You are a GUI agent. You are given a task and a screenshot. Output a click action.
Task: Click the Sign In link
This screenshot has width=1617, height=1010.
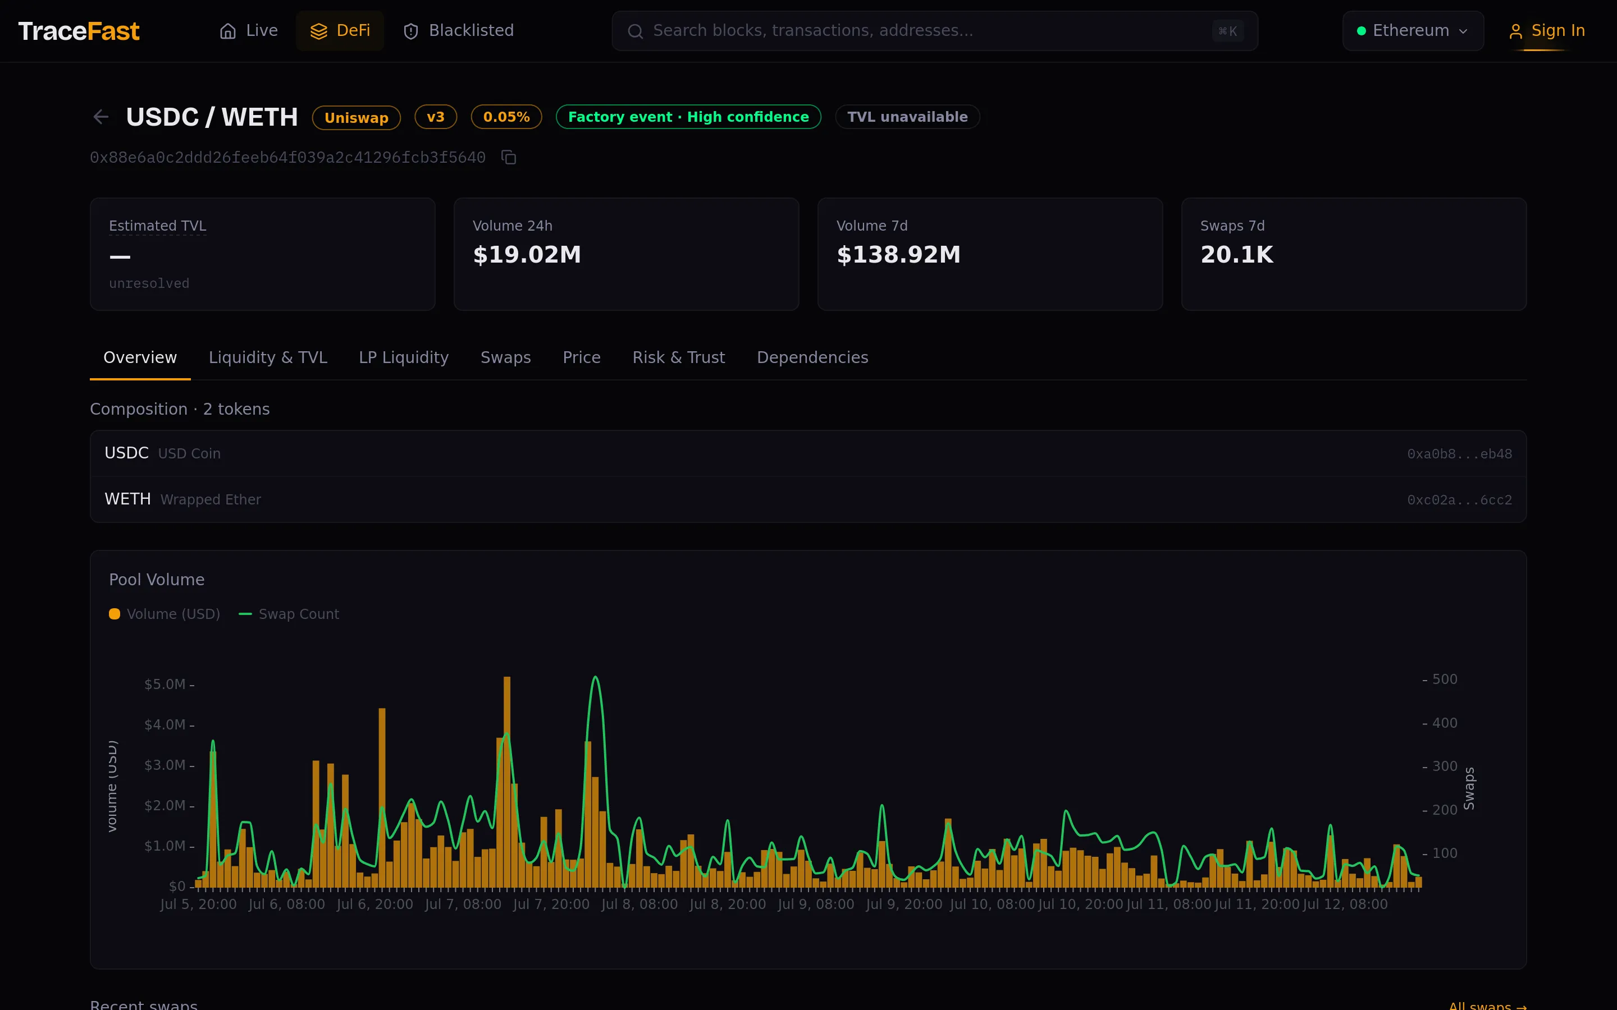(1547, 31)
